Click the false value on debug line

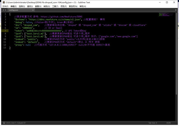(29, 22)
